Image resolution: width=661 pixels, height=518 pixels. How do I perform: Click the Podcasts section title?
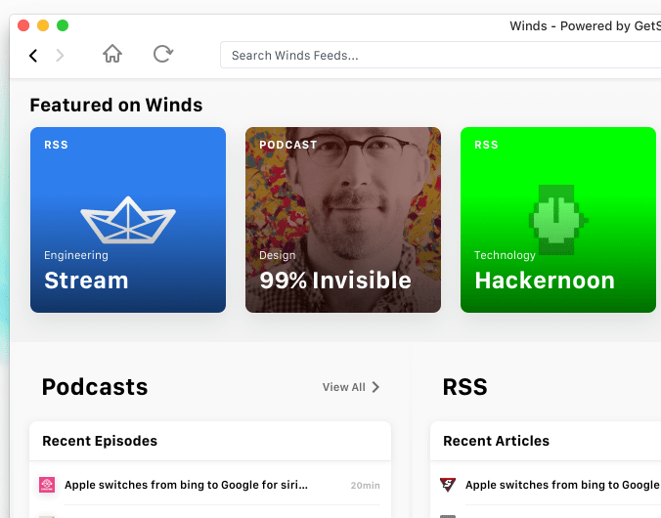click(95, 387)
